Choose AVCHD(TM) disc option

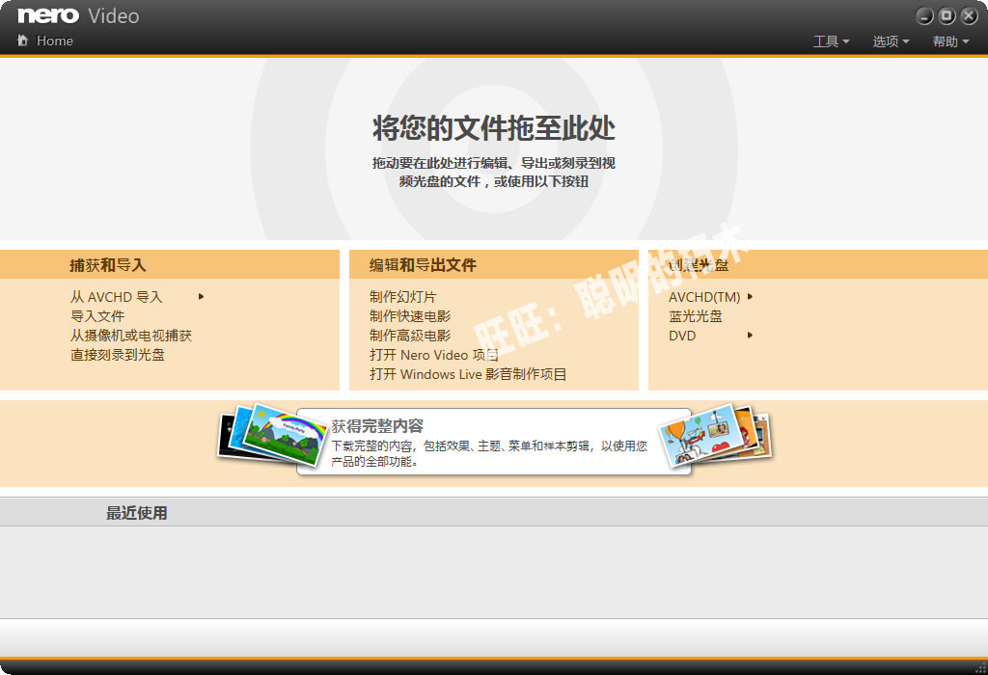click(704, 297)
